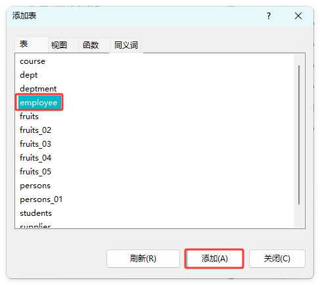Open the 函数 tab
Image resolution: width=320 pixels, height=285 pixels.
click(x=94, y=45)
